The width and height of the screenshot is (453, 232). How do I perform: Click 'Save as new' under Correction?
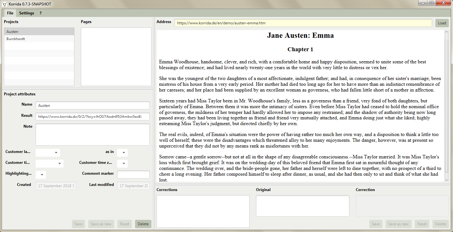tap(398, 224)
